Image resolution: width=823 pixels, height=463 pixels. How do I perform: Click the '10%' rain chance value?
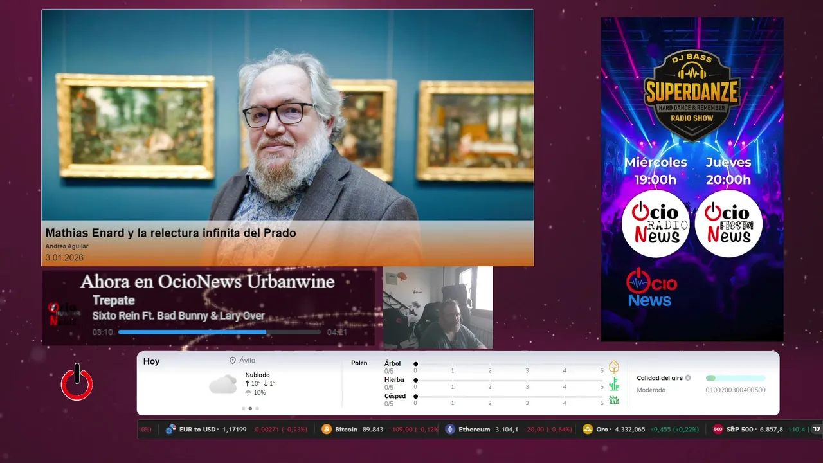coord(260,393)
